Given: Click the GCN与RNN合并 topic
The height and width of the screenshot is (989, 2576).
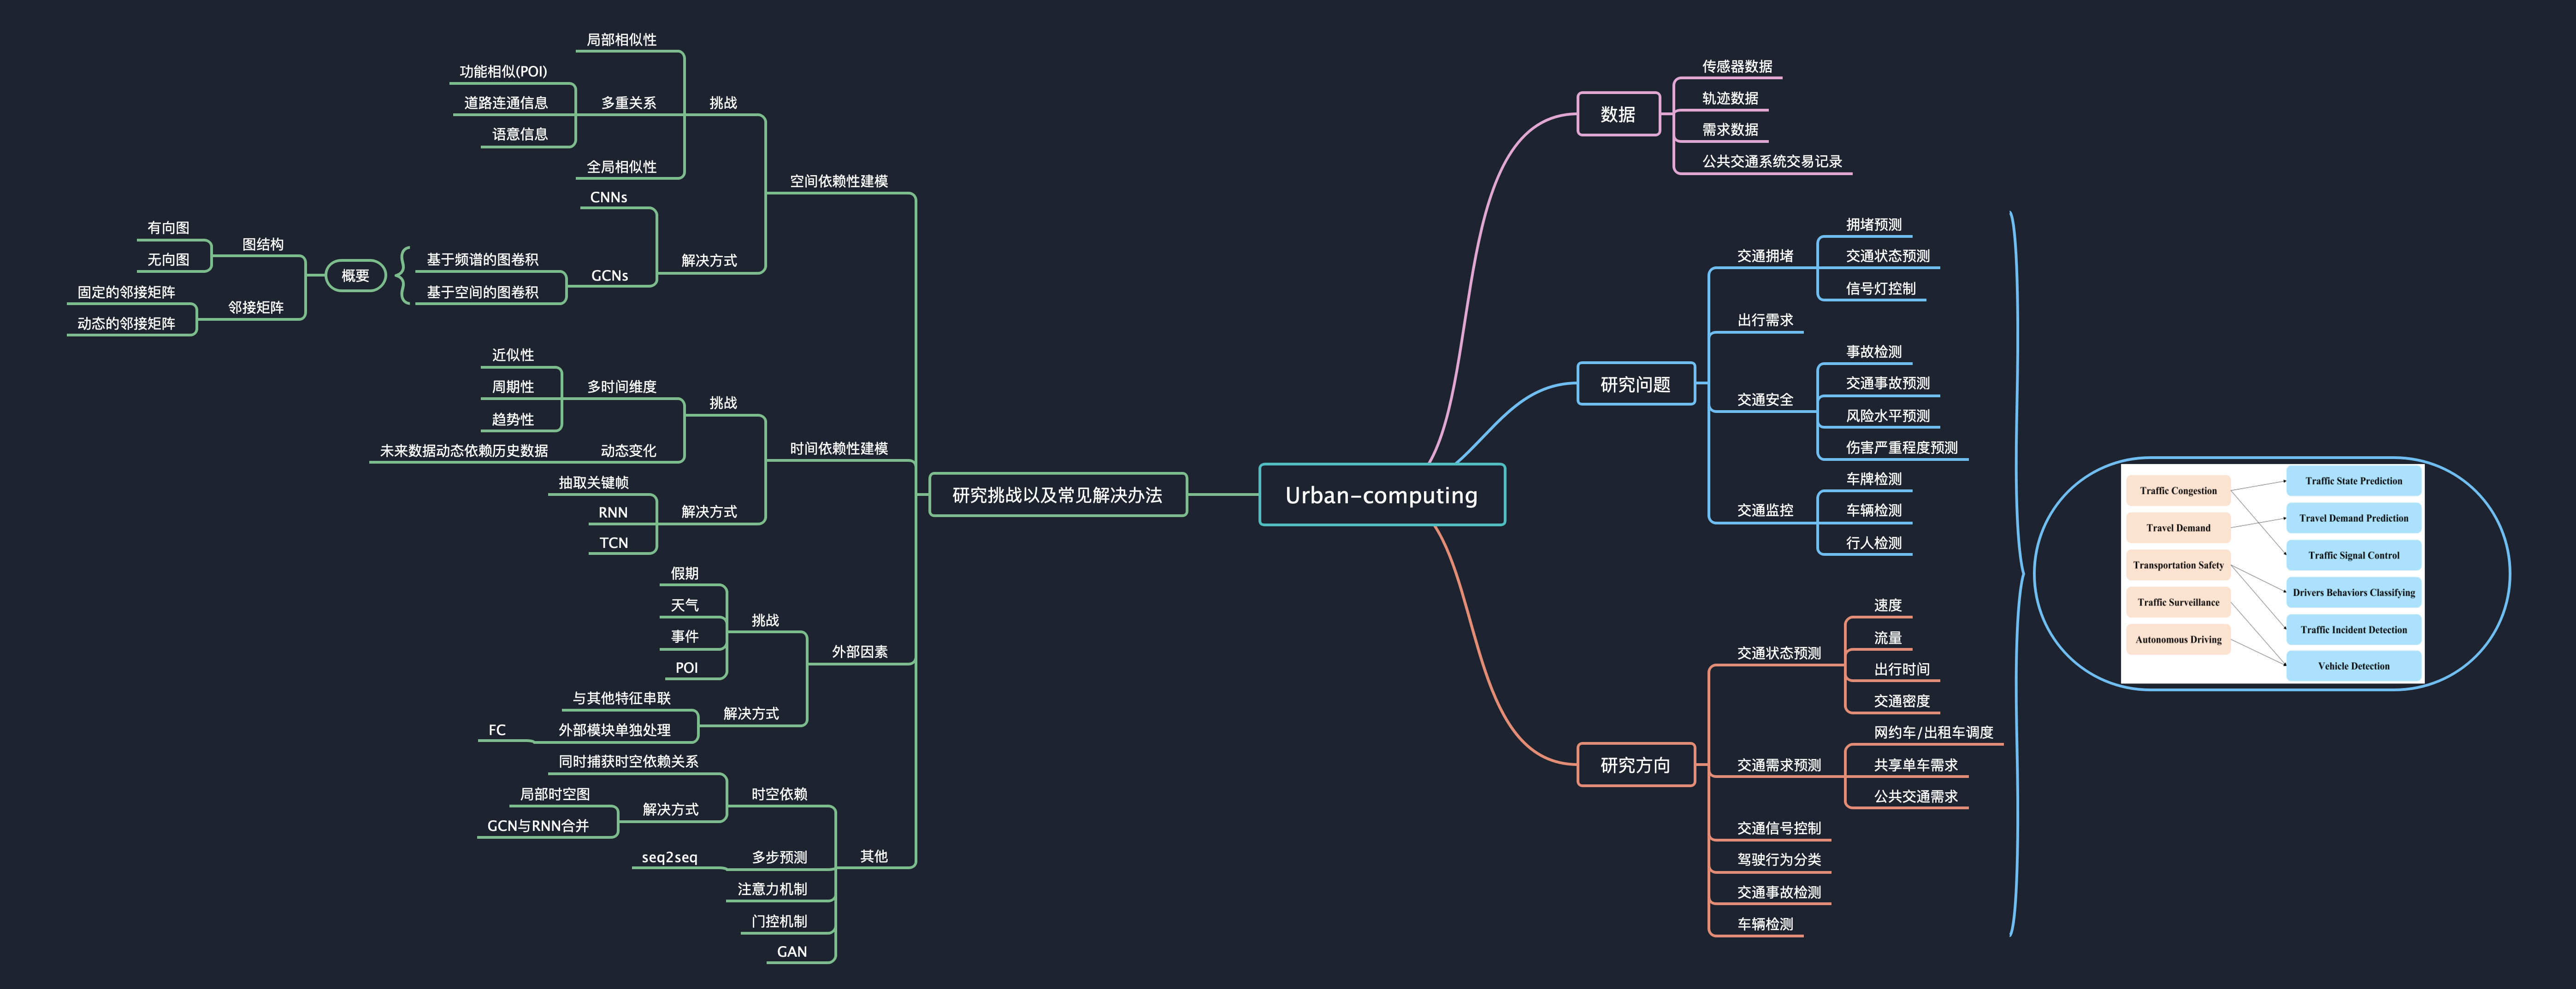Looking at the screenshot, I should tap(538, 825).
